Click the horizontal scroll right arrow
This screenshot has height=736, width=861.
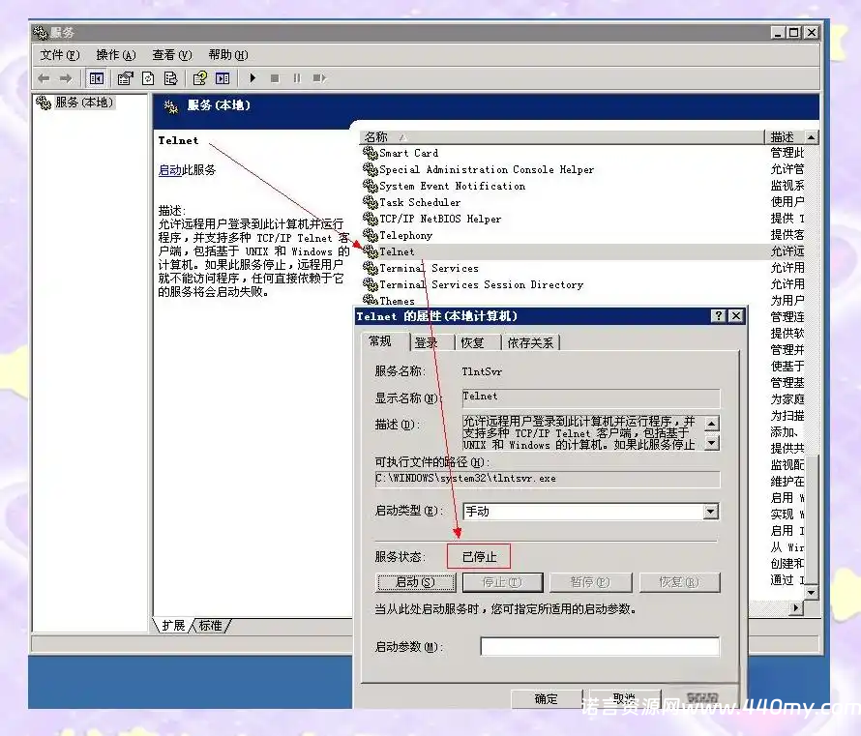795,607
